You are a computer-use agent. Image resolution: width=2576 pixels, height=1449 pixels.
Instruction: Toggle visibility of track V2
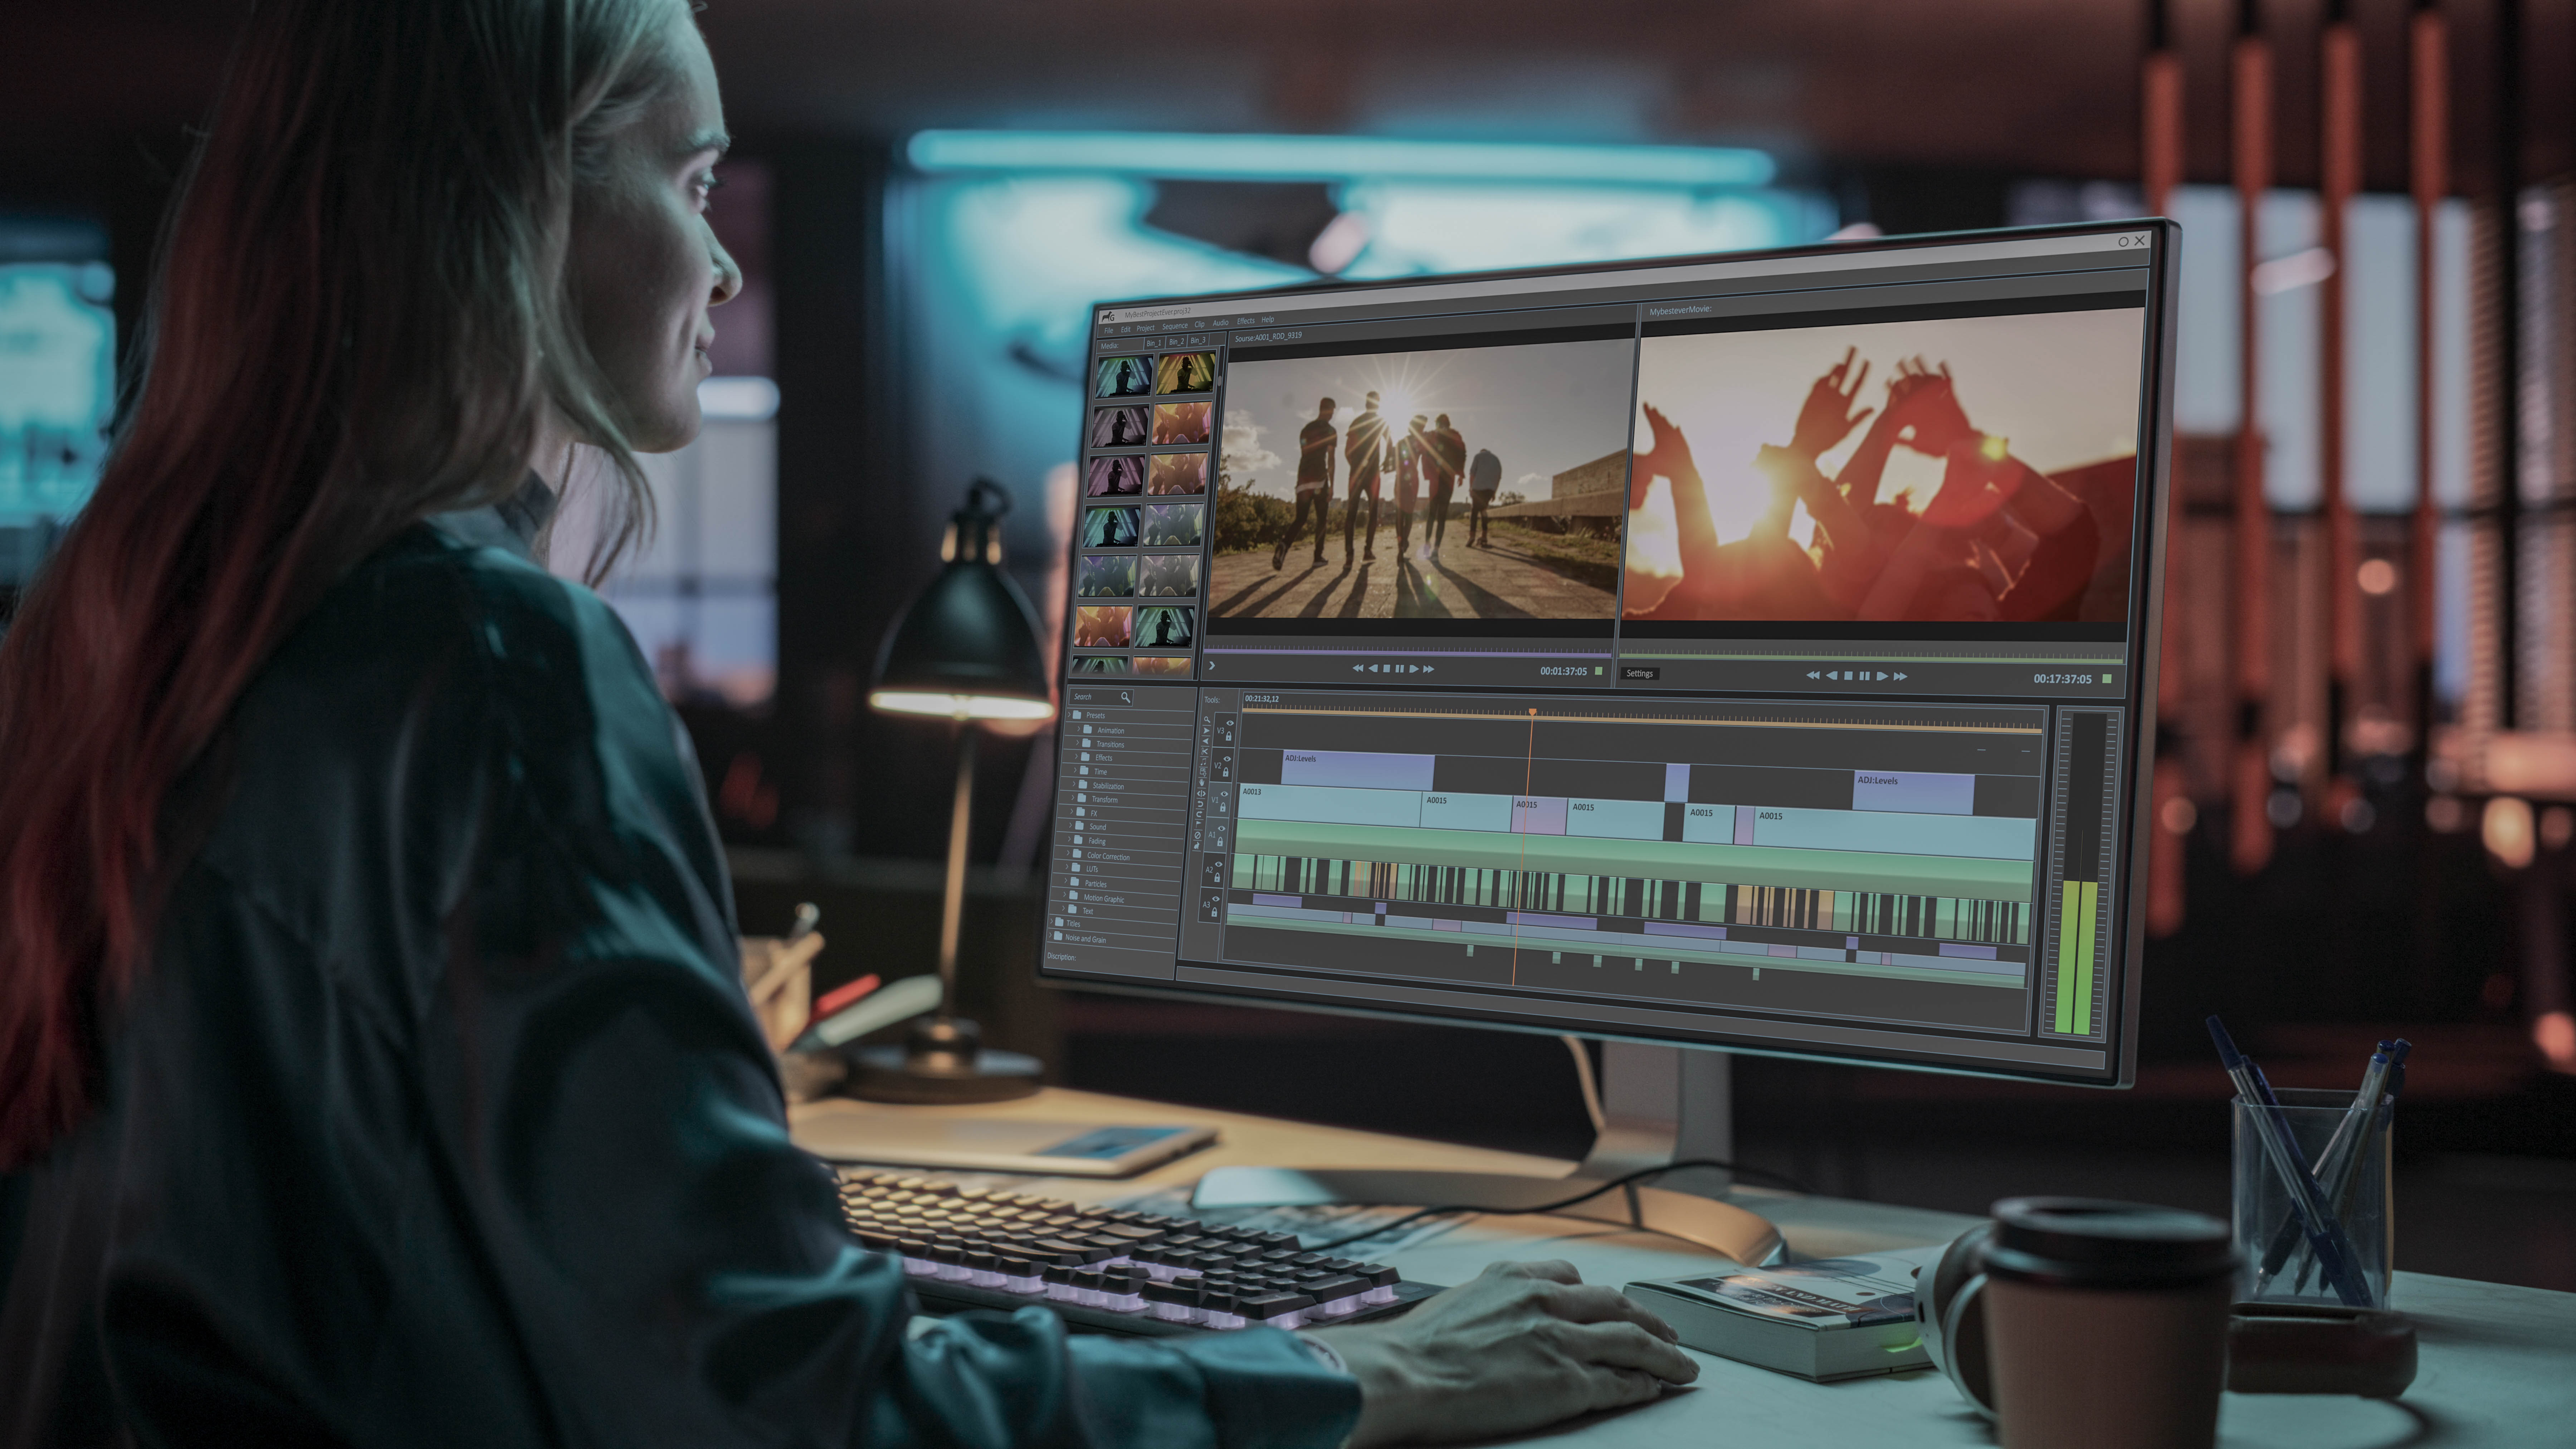click(1227, 759)
